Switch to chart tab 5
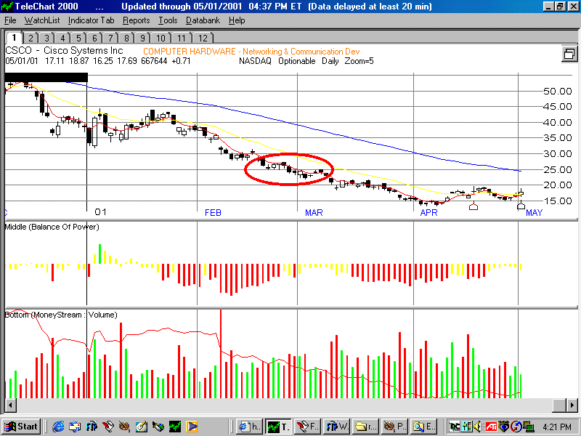Screen dimensions: 581x436 click(78, 39)
